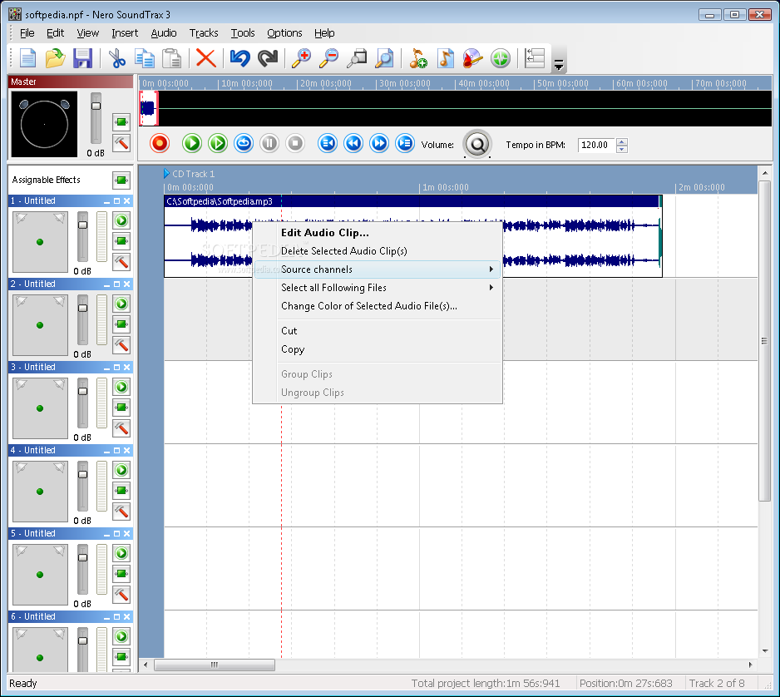
Task: Toggle track 1 Untitled solo play button
Action: pyautogui.click(x=121, y=220)
